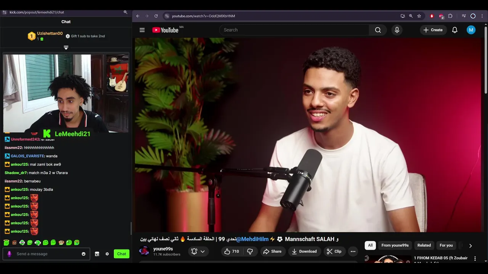Focus the Send a message field

[x=46, y=254]
